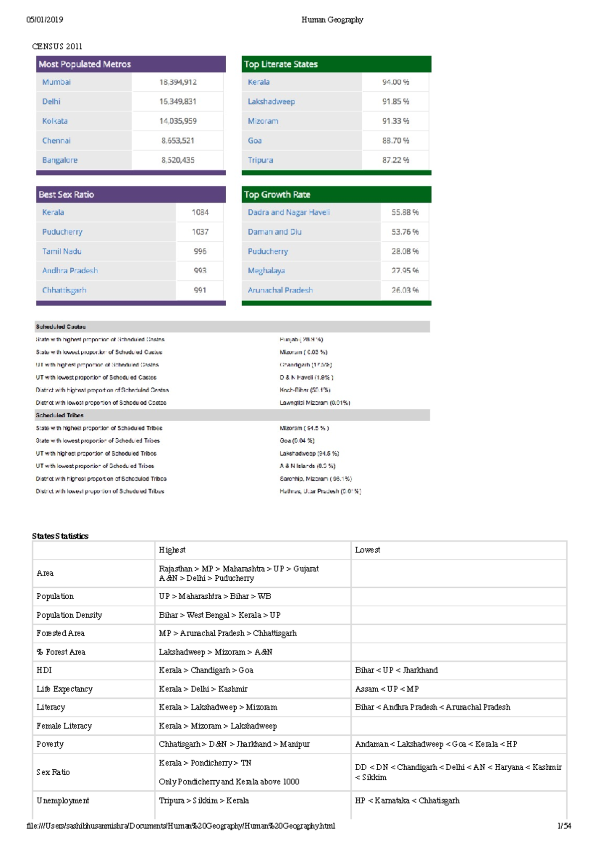Image resolution: width=598 pixels, height=846 pixels.
Task: Click the HDI row label
Action: (44, 671)
